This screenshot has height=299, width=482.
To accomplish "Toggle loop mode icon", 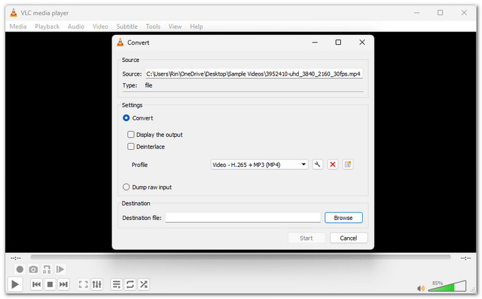I will tap(130, 285).
